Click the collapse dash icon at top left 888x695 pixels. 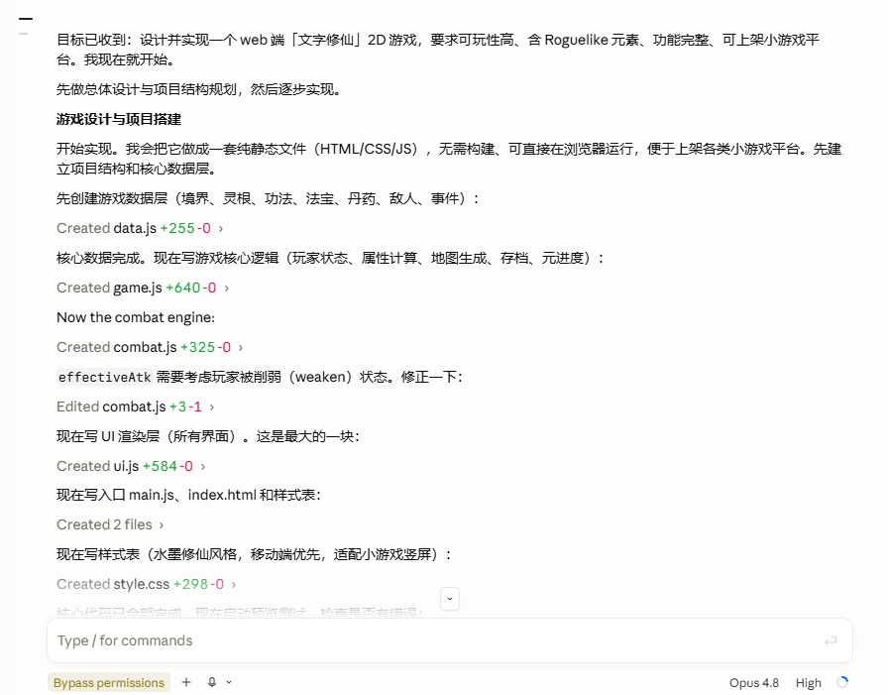tap(26, 19)
